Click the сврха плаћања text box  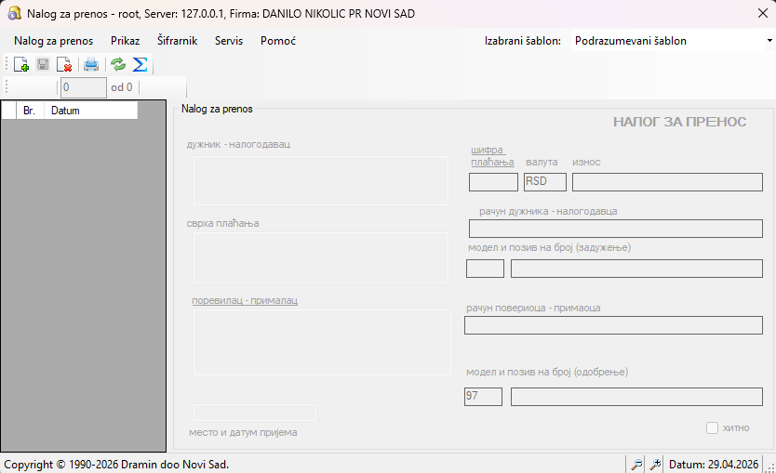(321, 257)
